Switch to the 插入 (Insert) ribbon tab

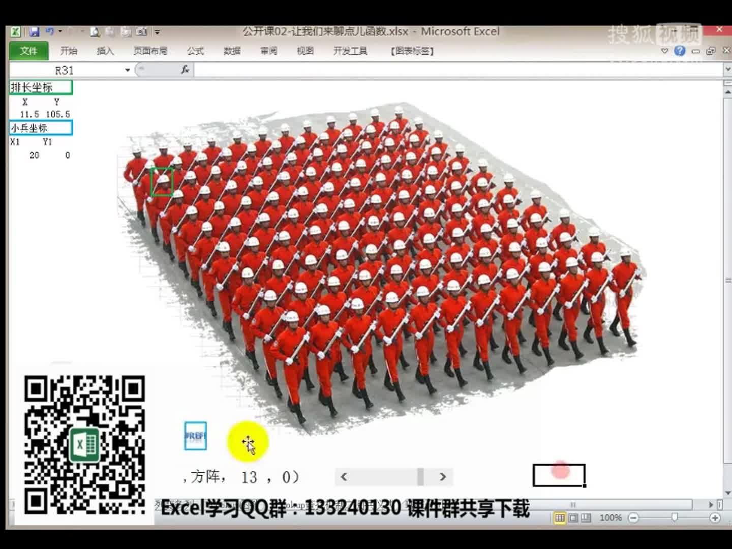pyautogui.click(x=105, y=51)
